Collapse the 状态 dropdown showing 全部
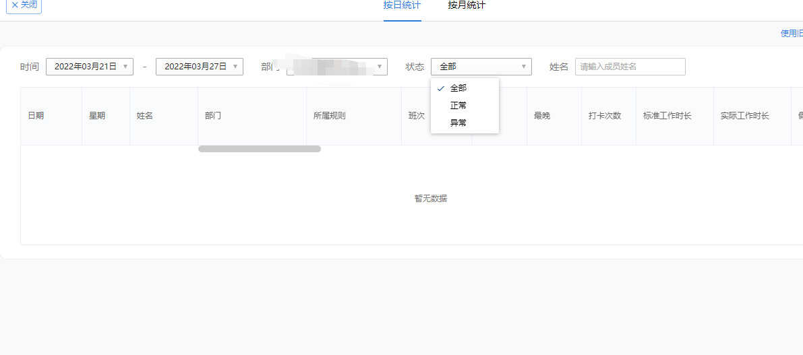Image resolution: width=803 pixels, height=355 pixels. 481,67
